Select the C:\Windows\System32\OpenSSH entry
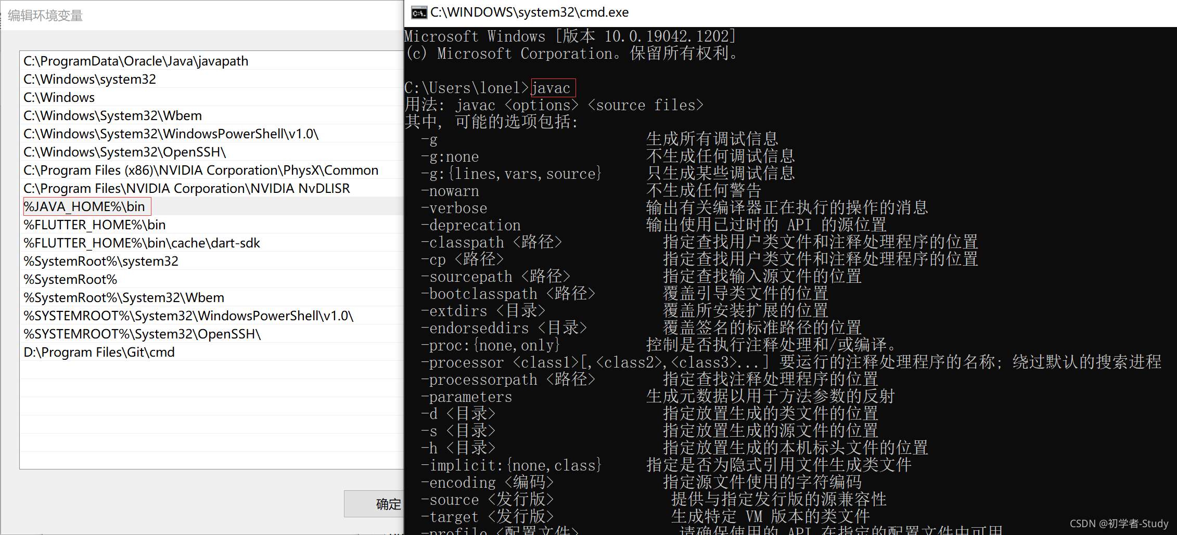This screenshot has height=535, width=1177. 124,151
